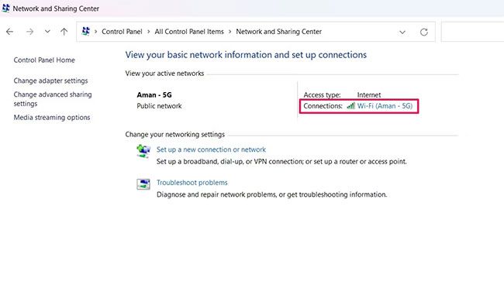Image resolution: width=504 pixels, height=285 pixels.
Task: Click the Troubleshoot problems icon
Action: 143,184
